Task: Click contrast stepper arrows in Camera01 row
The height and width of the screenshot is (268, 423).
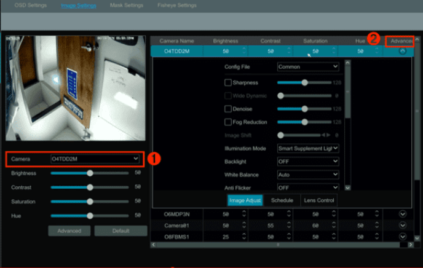Action: coord(288,226)
